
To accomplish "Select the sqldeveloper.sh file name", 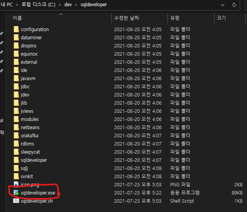I will coord(37,201).
